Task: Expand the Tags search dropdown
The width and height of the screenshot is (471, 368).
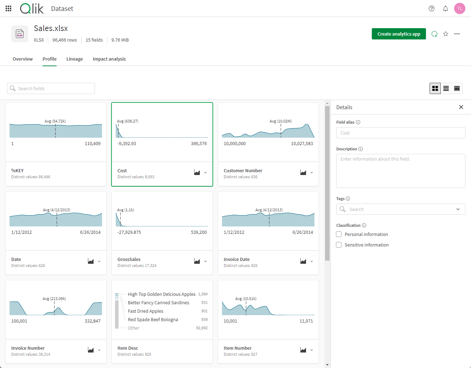Action: 458,209
